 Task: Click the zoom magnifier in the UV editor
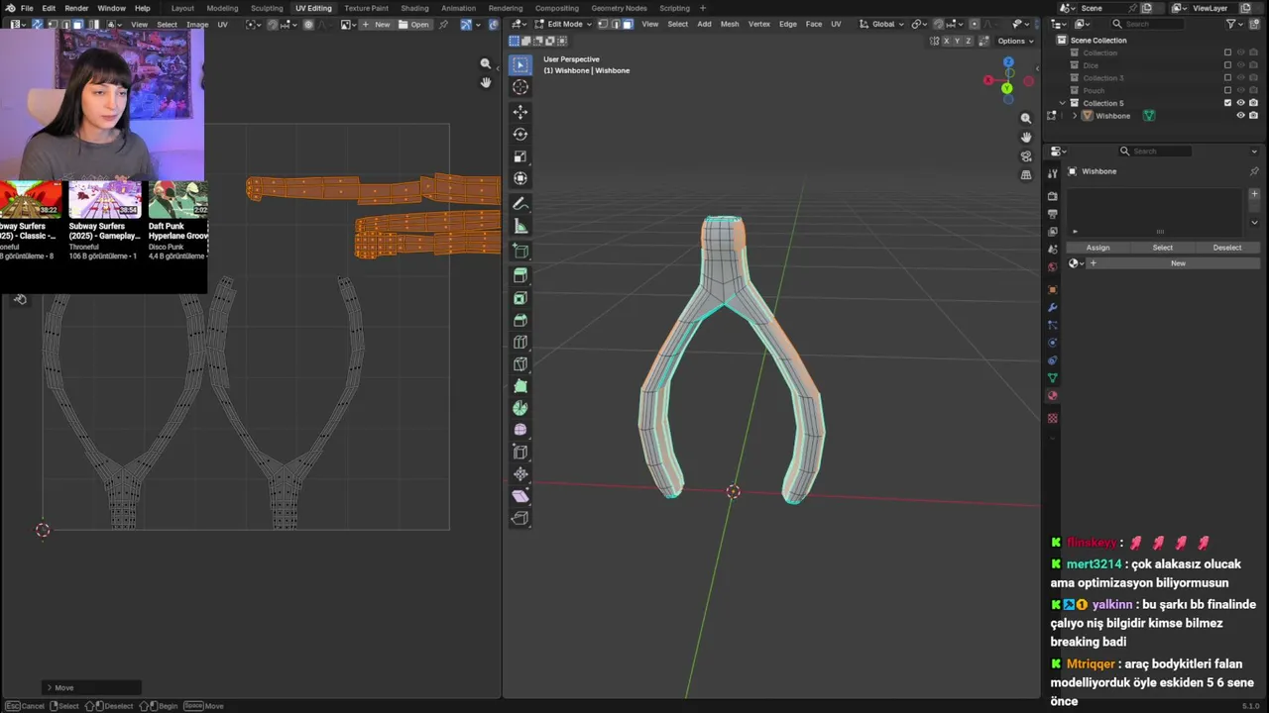(486, 63)
